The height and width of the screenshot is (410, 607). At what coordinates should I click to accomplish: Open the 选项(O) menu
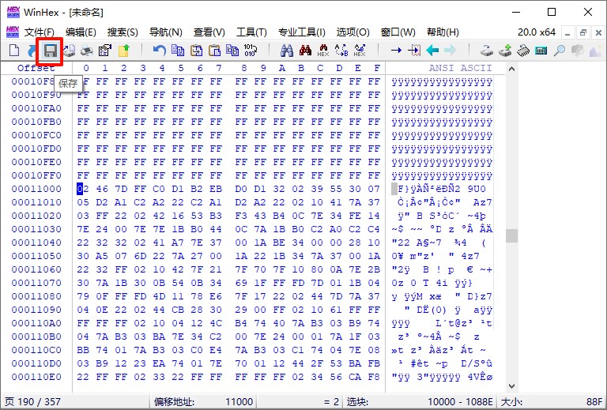click(353, 32)
